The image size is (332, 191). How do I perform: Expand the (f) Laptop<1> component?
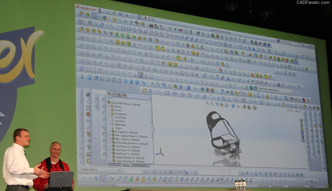pos(110,132)
